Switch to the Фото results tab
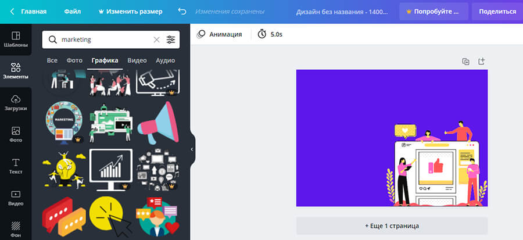 click(74, 60)
